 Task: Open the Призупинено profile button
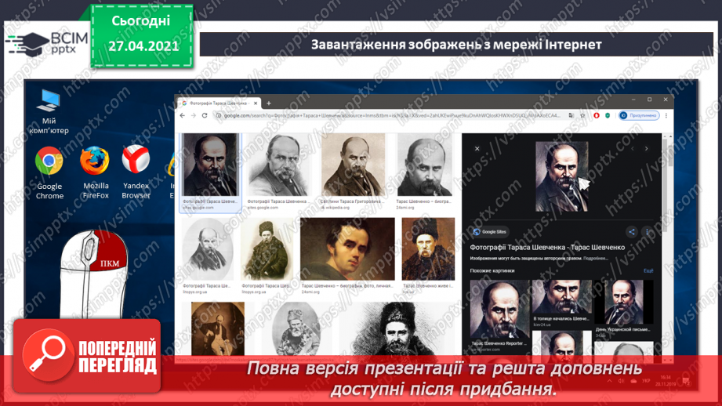(x=639, y=115)
